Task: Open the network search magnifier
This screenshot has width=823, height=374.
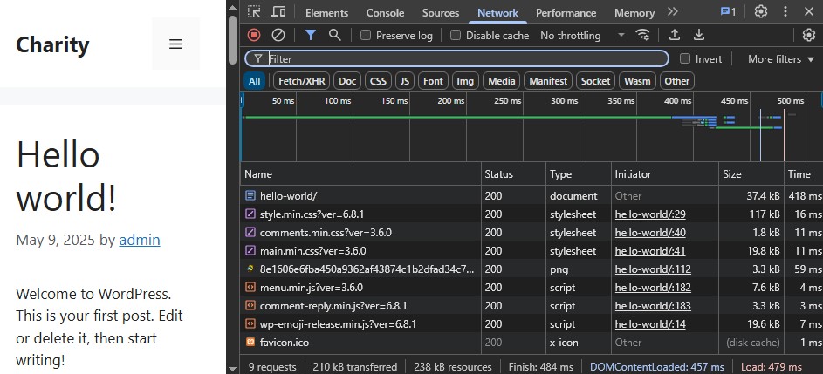Action: click(x=334, y=35)
